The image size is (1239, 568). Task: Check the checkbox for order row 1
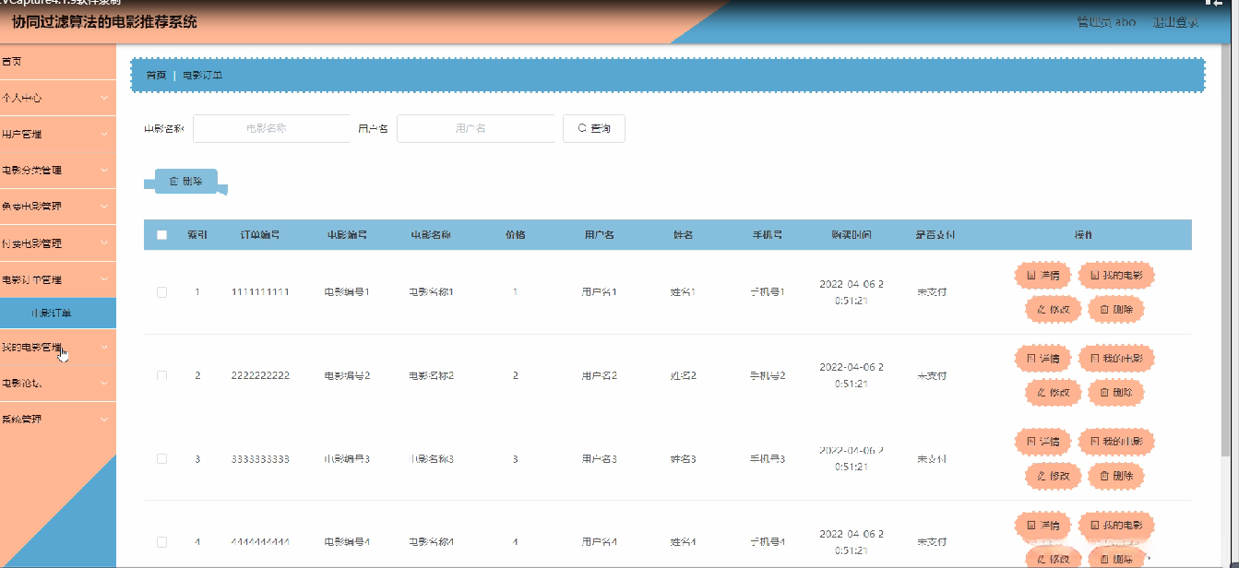161,292
